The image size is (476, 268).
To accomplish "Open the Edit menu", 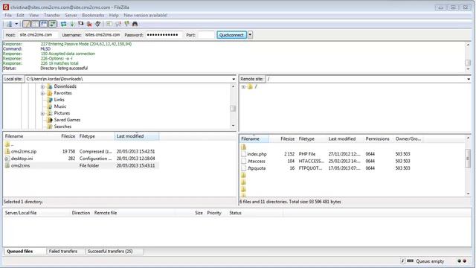I will coord(20,15).
